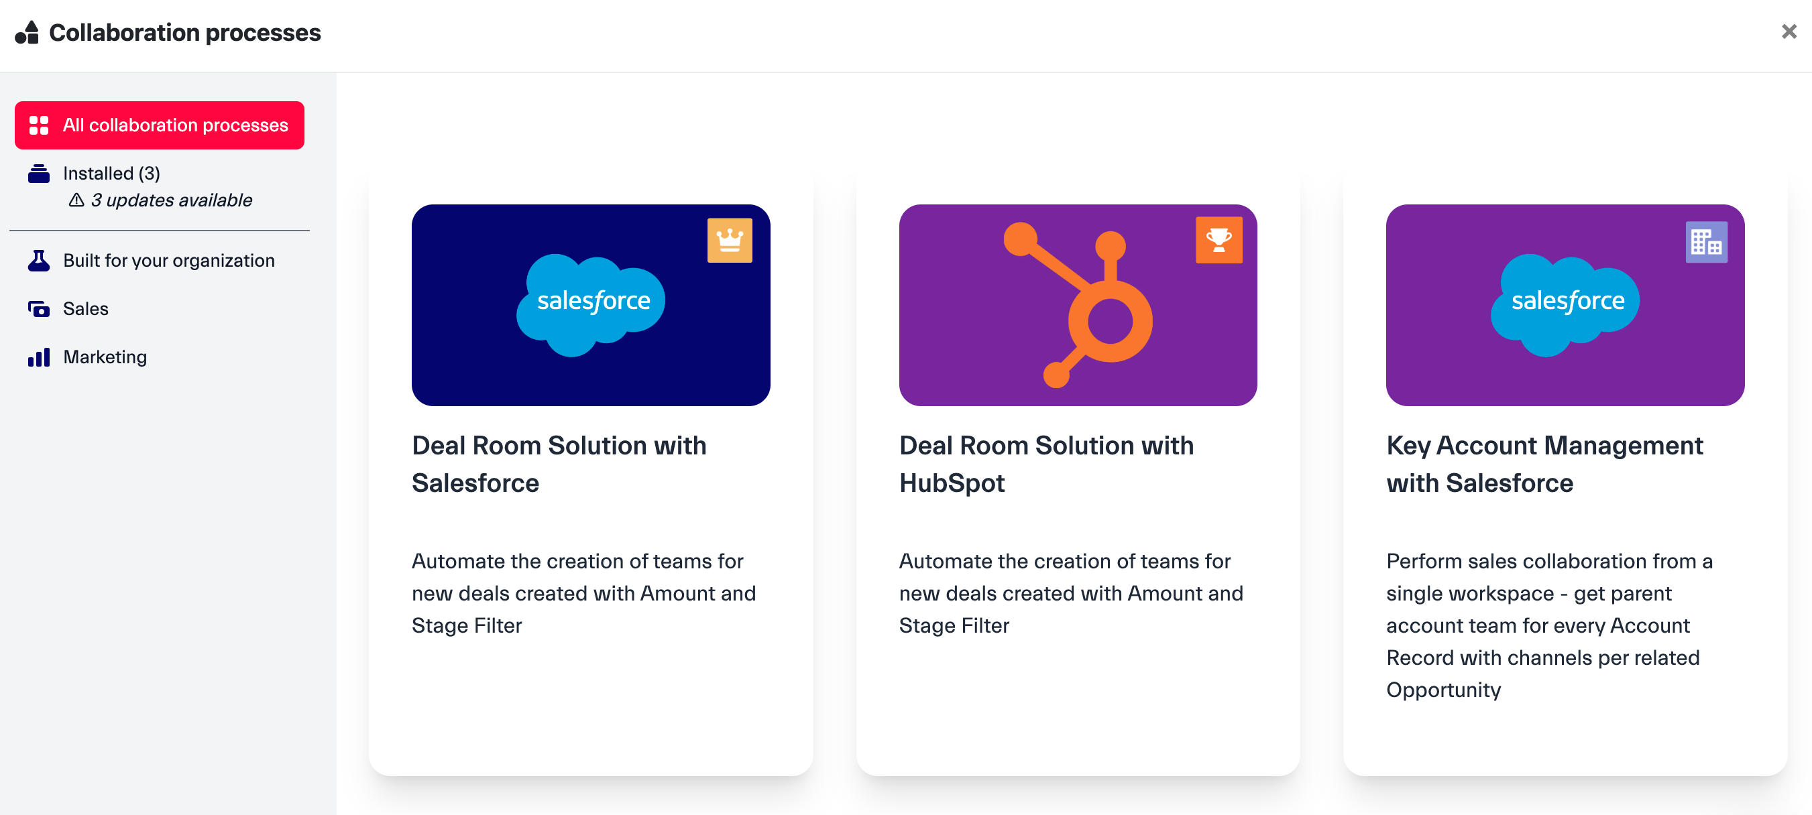The height and width of the screenshot is (815, 1812).
Task: Click the Collaboration processes shapes icon
Action: 27,32
